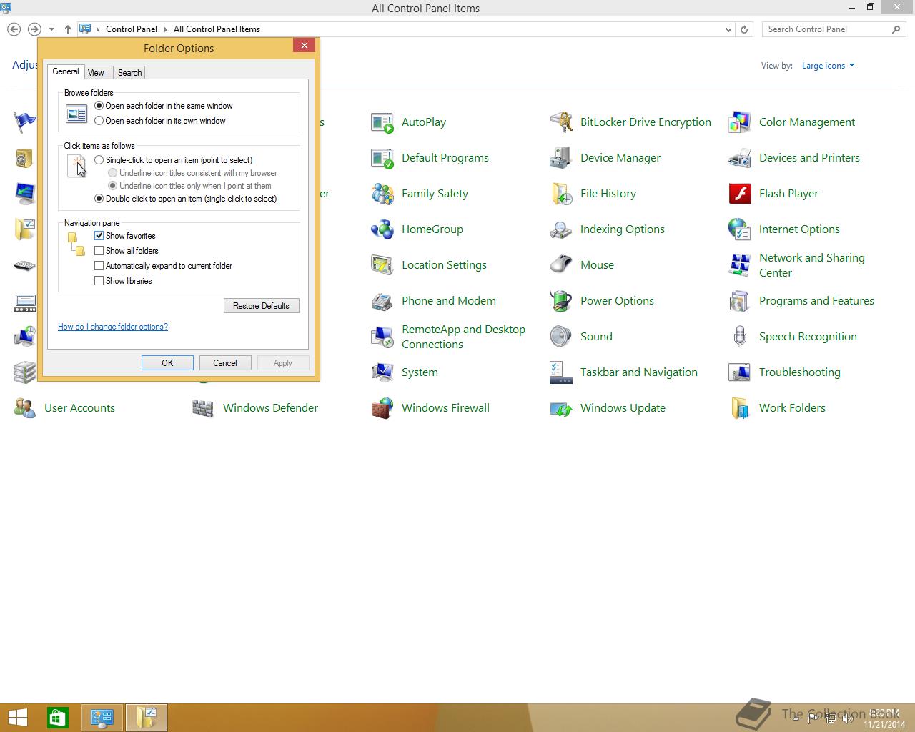Open the Store taskbar icon
Image resolution: width=915 pixels, height=732 pixels.
tap(58, 718)
